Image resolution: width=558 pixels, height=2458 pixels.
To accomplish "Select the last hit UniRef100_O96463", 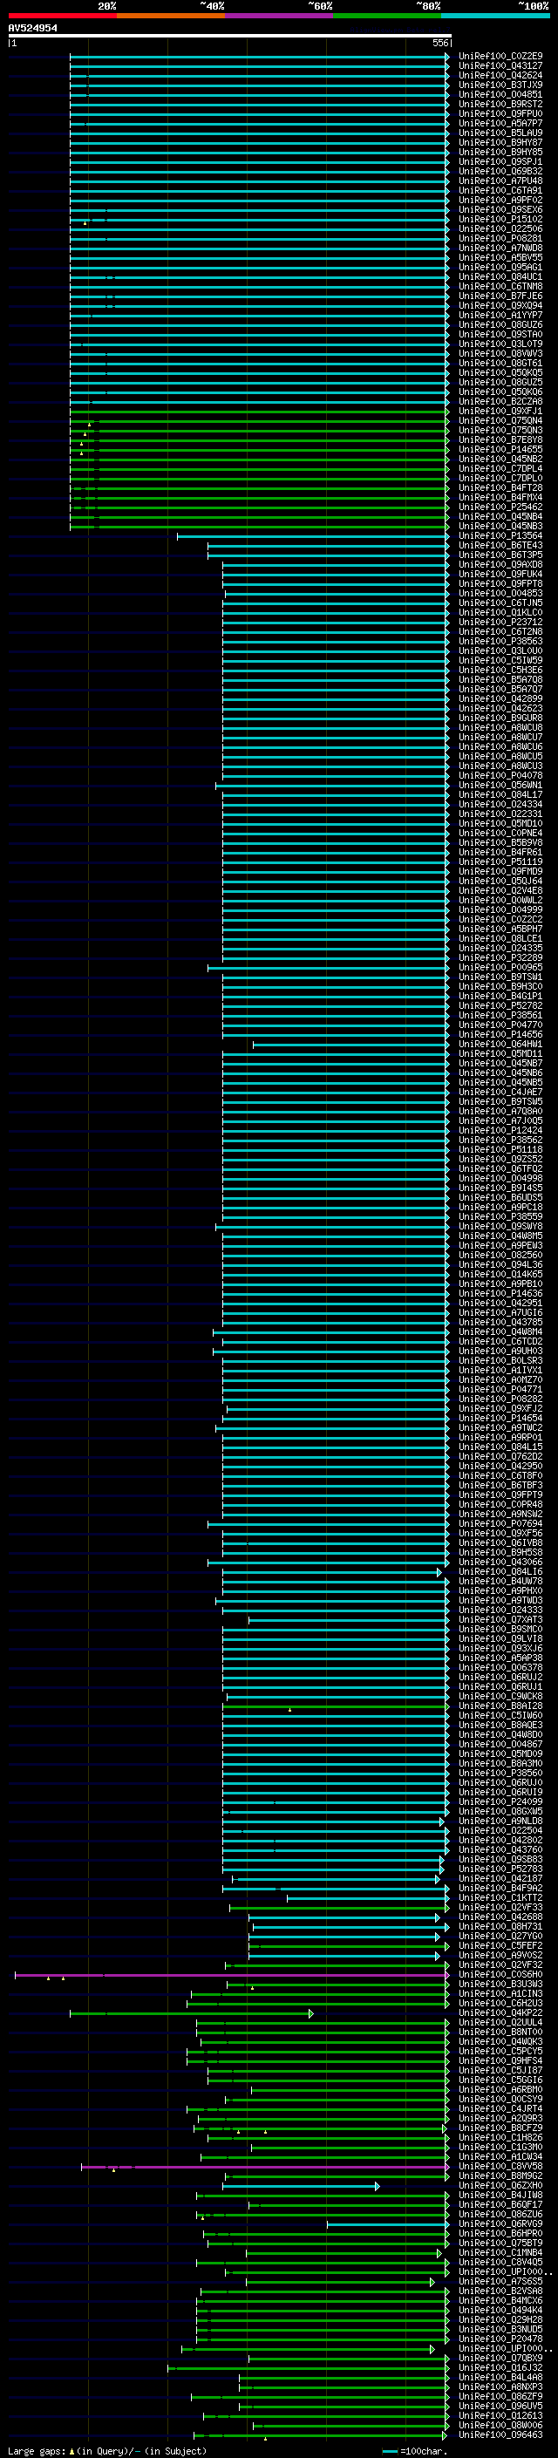I will click(500, 2435).
